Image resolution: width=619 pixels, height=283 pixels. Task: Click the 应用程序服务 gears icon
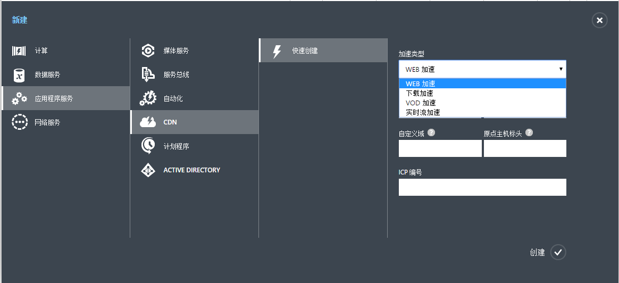(19, 99)
